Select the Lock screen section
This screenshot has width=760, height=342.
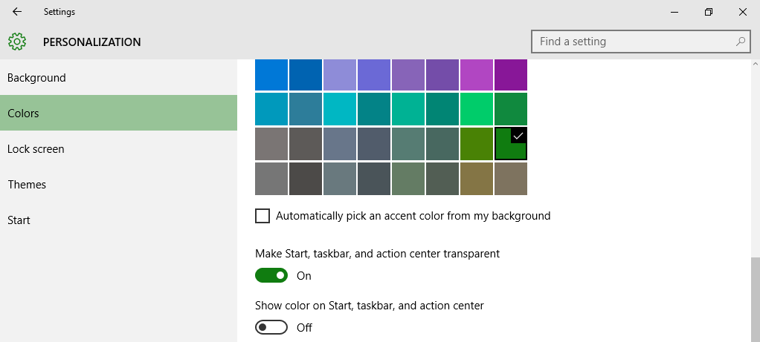(36, 149)
